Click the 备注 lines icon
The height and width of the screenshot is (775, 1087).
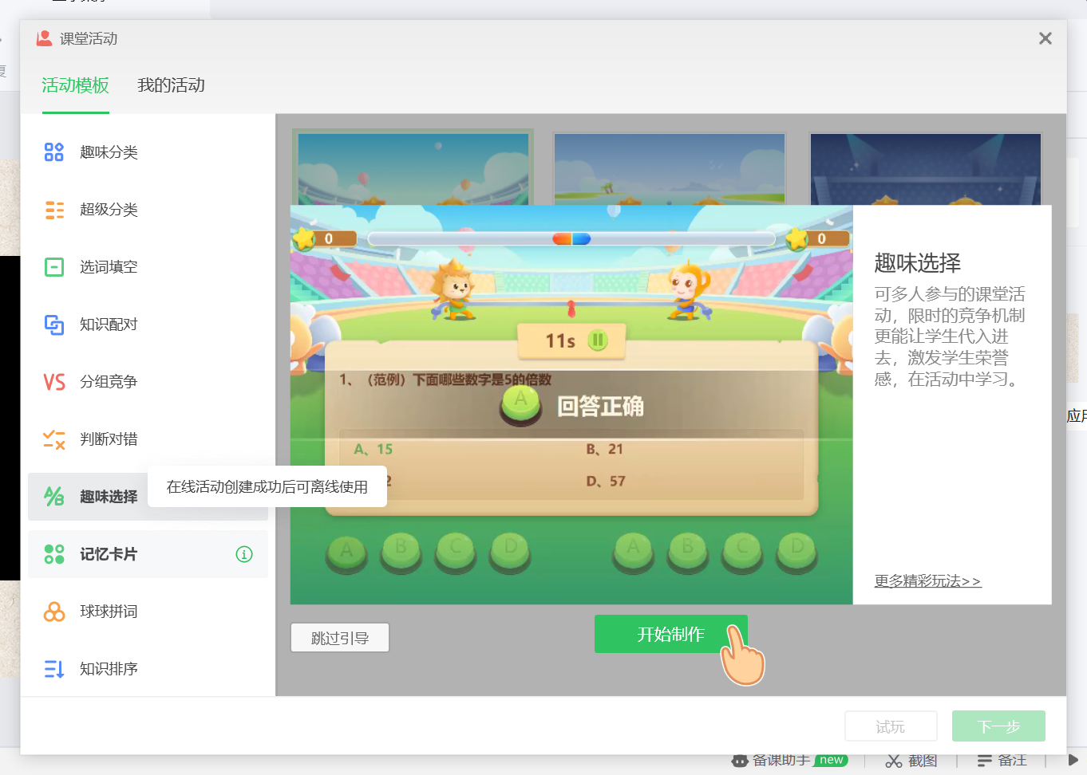coord(985,761)
